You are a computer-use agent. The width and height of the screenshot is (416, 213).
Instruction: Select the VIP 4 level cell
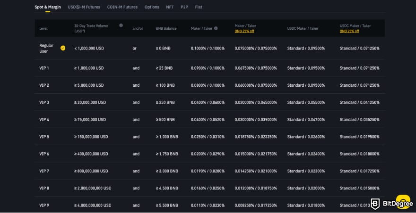[x=44, y=120]
